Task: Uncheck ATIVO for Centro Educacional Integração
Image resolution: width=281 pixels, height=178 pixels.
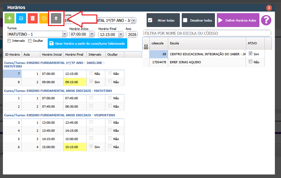Action: [251, 54]
